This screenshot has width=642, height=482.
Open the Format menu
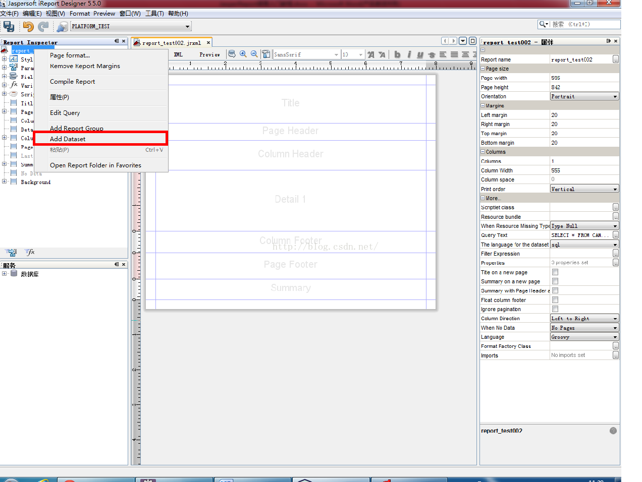coord(80,14)
